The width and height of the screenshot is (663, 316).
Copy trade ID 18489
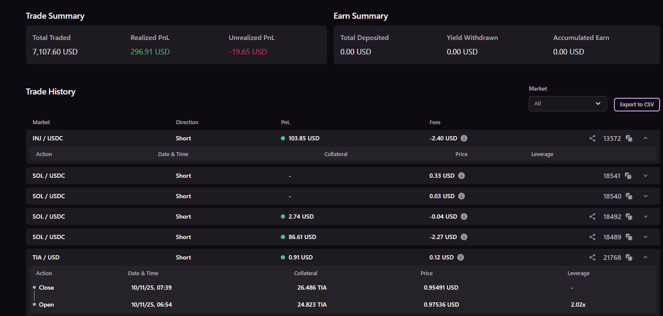(x=629, y=237)
